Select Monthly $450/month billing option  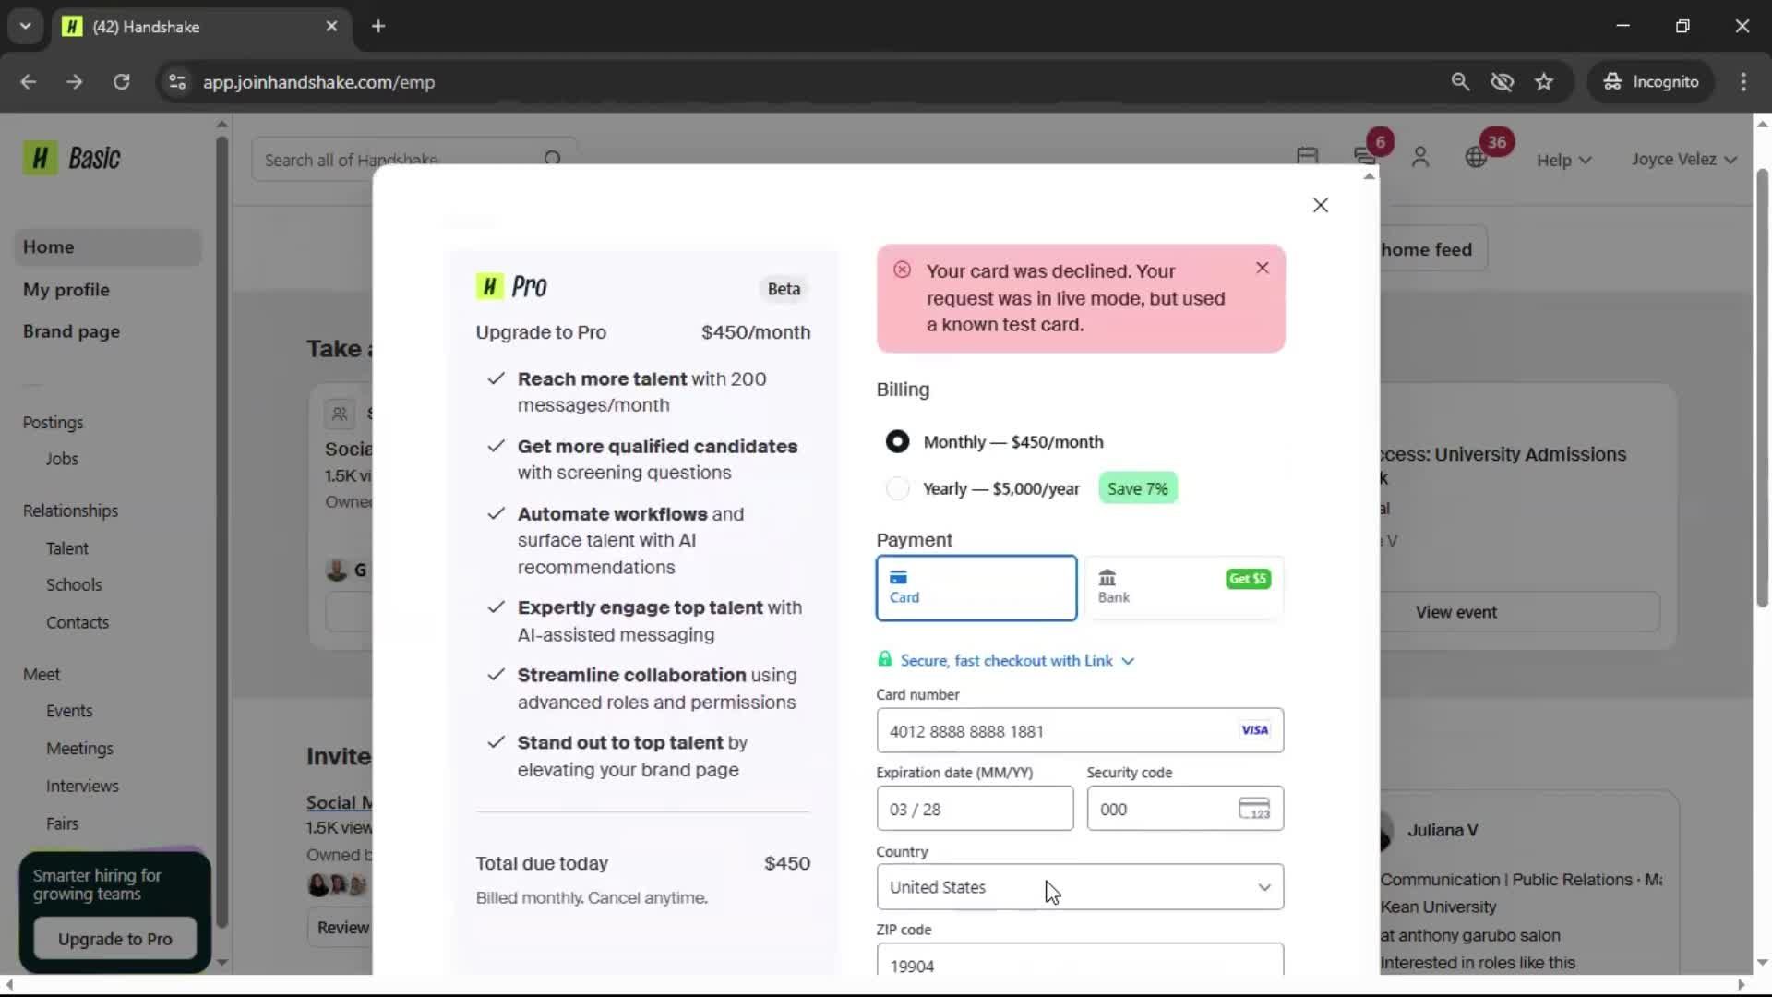coord(897,441)
